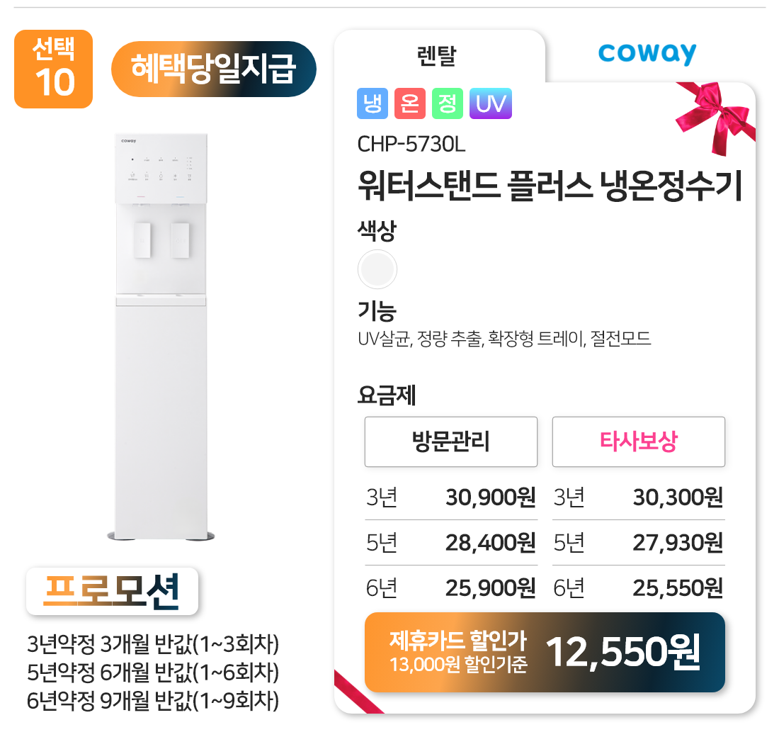
Task: Click the 방문관리 5년 28,400원 price
Action: pyautogui.click(x=490, y=543)
